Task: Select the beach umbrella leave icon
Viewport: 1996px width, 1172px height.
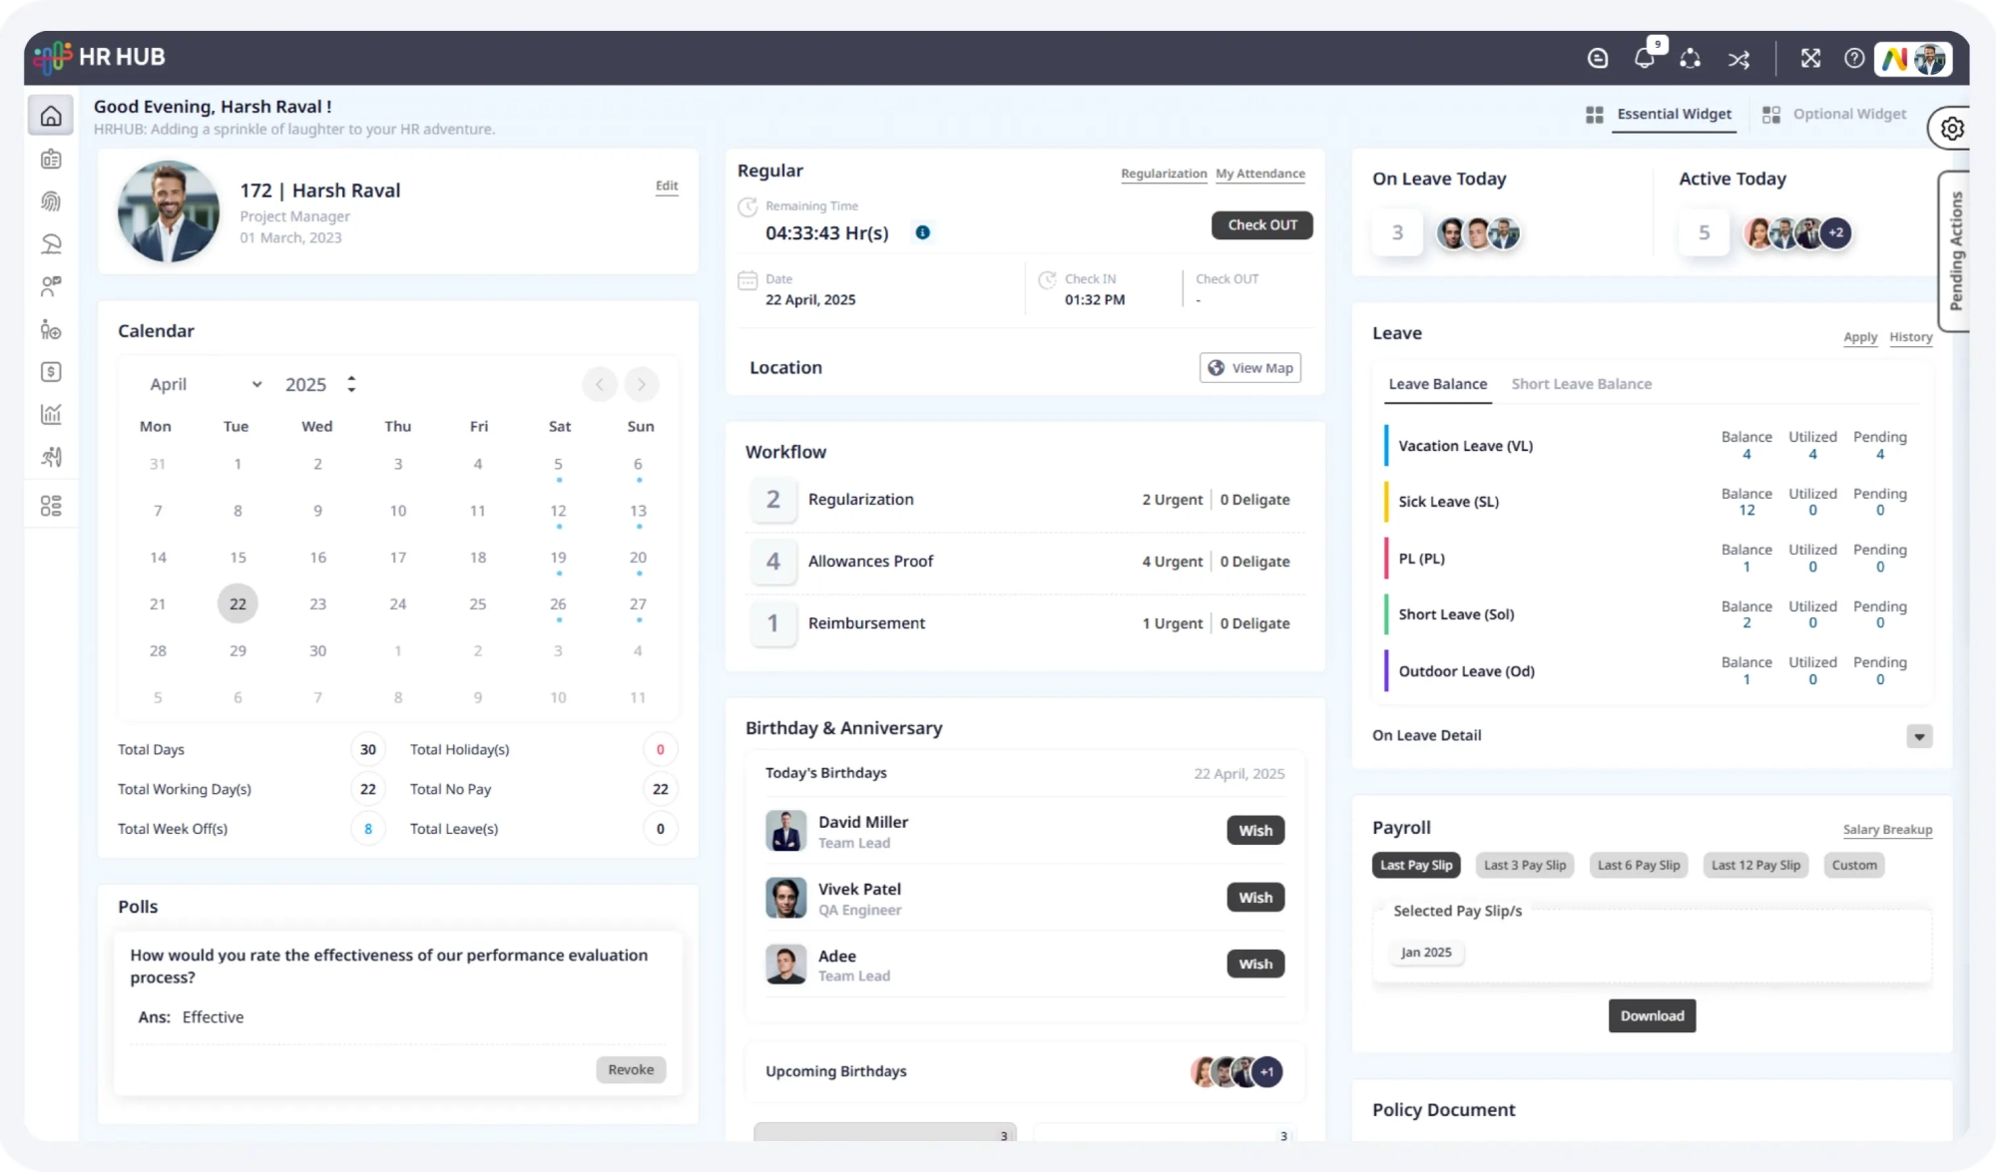Action: 50,244
